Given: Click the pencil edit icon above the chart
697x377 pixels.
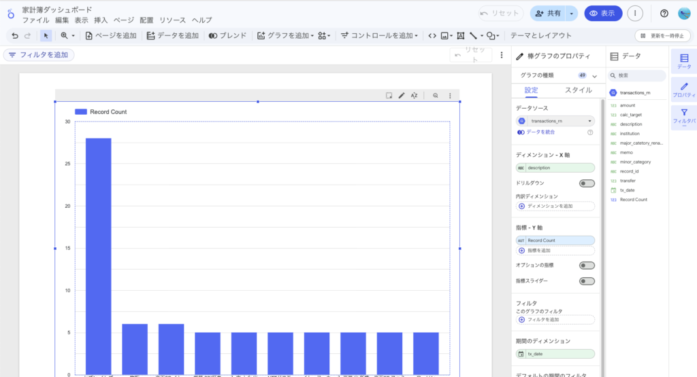Looking at the screenshot, I should click(402, 96).
